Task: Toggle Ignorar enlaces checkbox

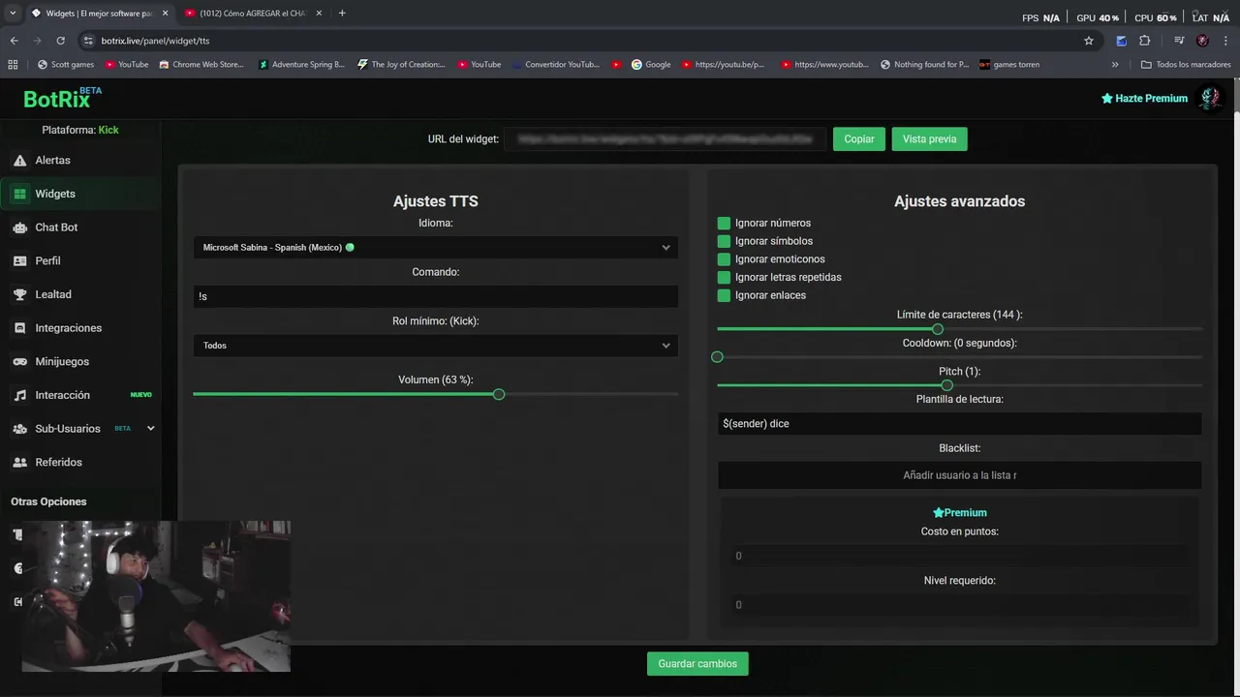Action: [x=724, y=295]
